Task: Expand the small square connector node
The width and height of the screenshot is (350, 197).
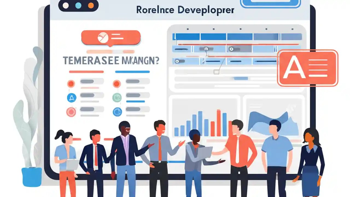Action: (216, 71)
